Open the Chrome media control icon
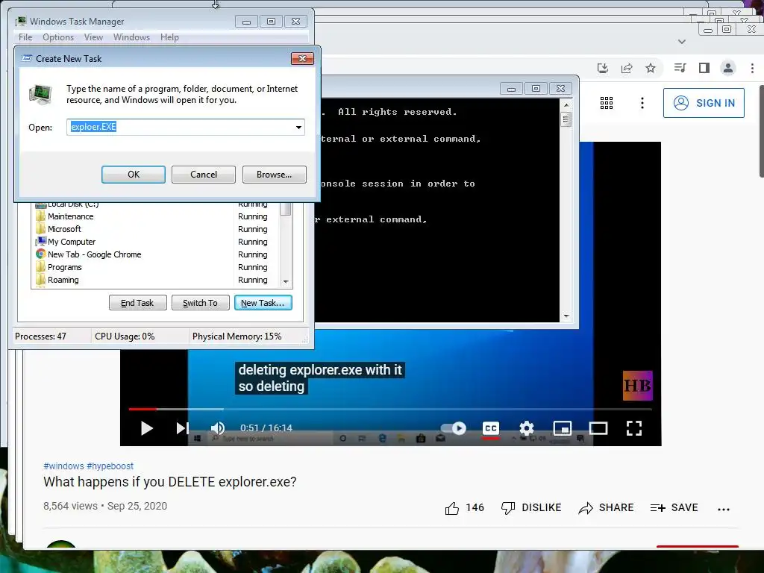 tap(680, 68)
